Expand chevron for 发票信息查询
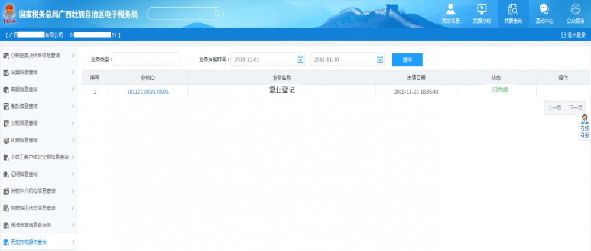This screenshot has width=591, height=251. tap(73, 72)
